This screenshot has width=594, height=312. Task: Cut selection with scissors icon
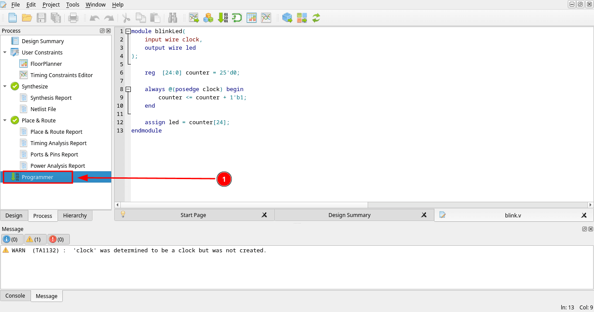coord(126,18)
